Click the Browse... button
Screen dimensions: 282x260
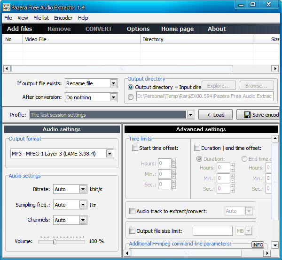coord(257,86)
